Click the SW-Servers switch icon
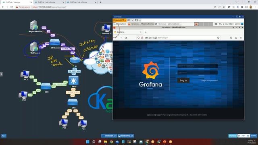258x145 pixels. 55,42
